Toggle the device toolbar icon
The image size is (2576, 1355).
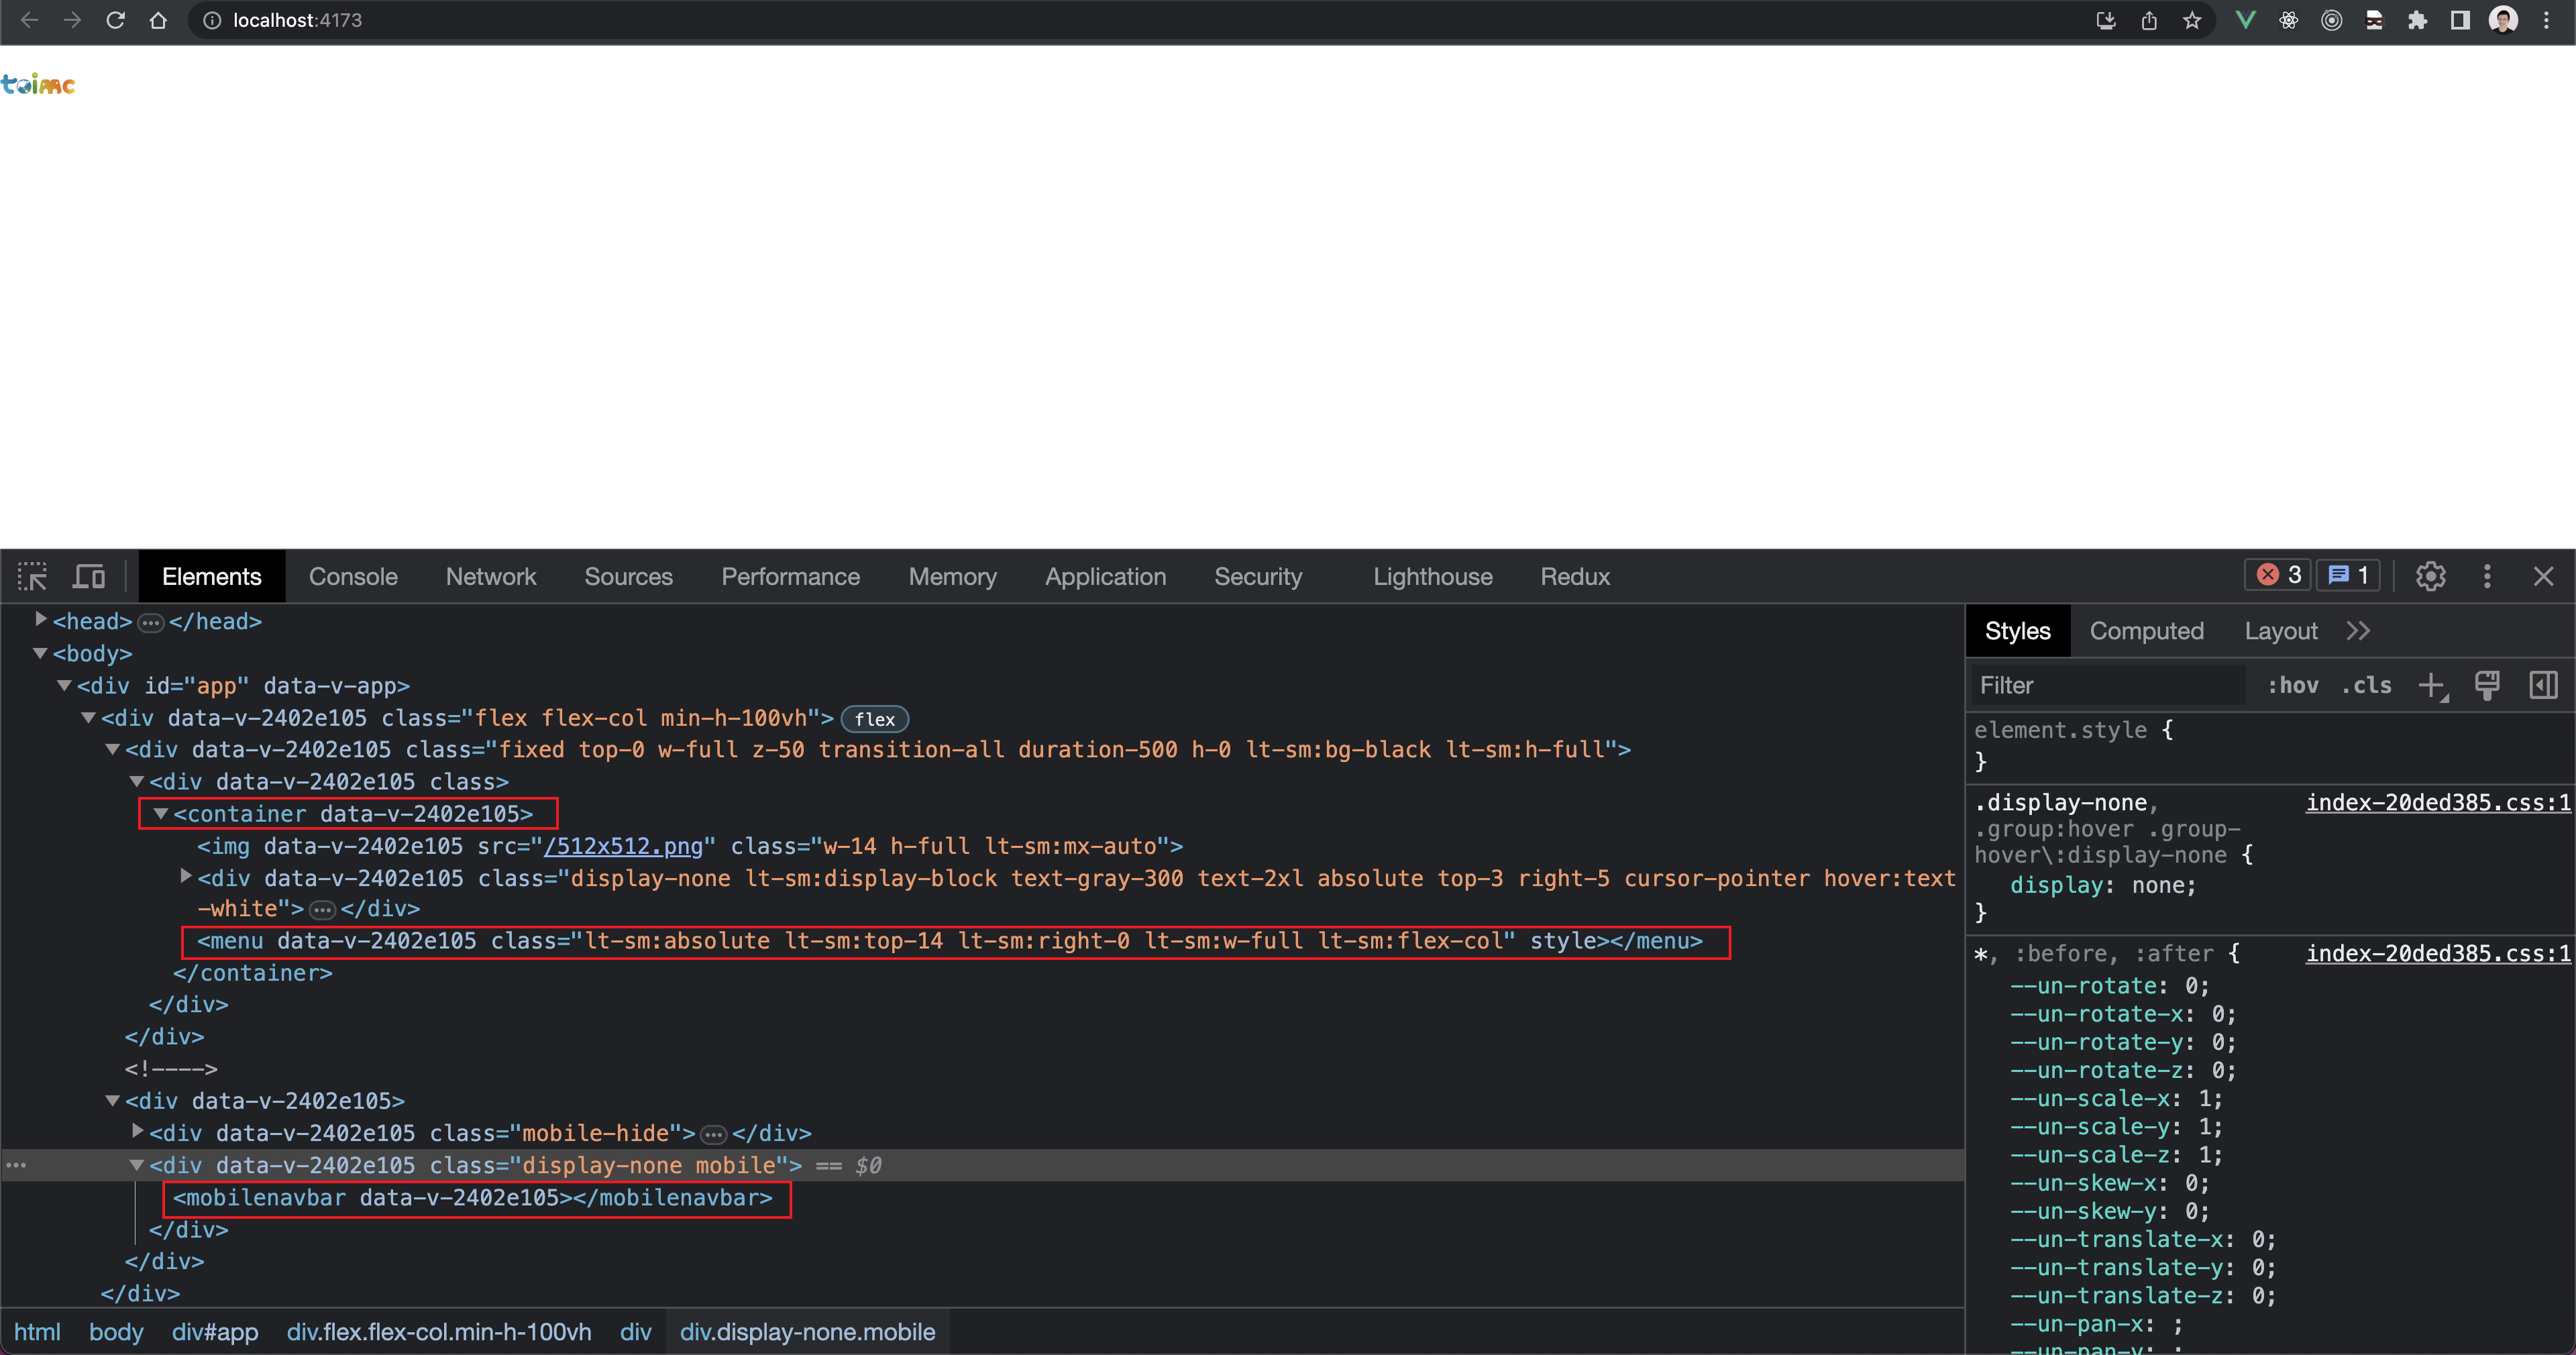click(89, 577)
